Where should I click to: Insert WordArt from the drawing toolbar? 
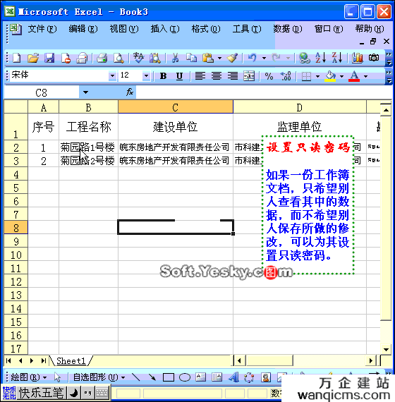point(233,377)
